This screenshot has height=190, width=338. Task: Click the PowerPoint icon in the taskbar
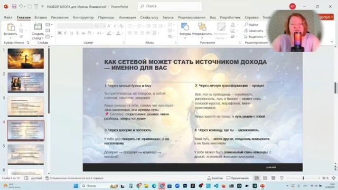coord(262,186)
